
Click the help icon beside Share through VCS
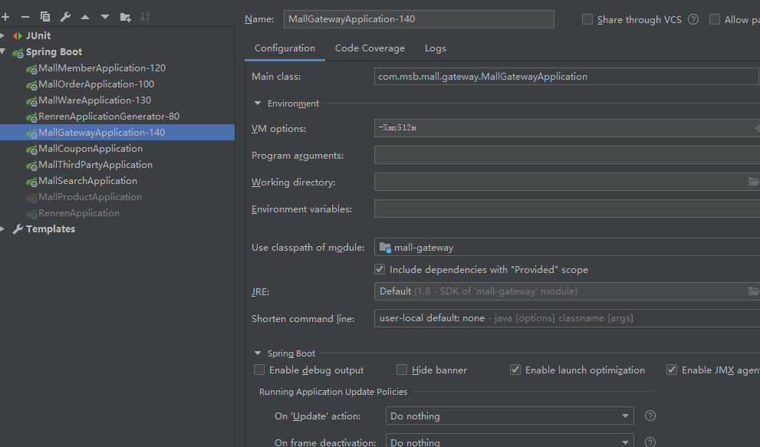point(693,19)
